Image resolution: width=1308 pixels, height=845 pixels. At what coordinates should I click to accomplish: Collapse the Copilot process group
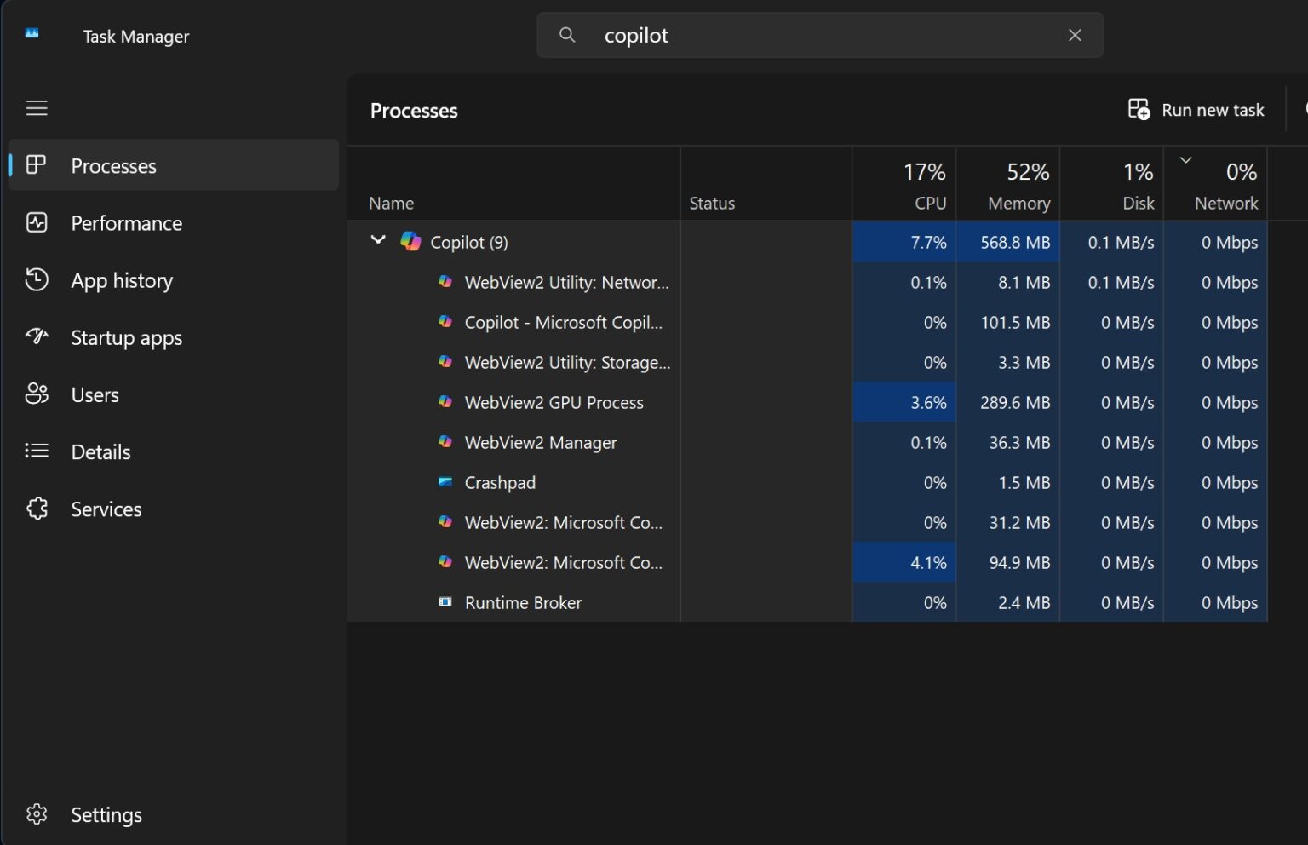(378, 240)
